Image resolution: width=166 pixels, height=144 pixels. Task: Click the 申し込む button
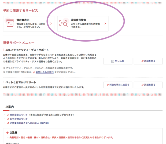118,61
